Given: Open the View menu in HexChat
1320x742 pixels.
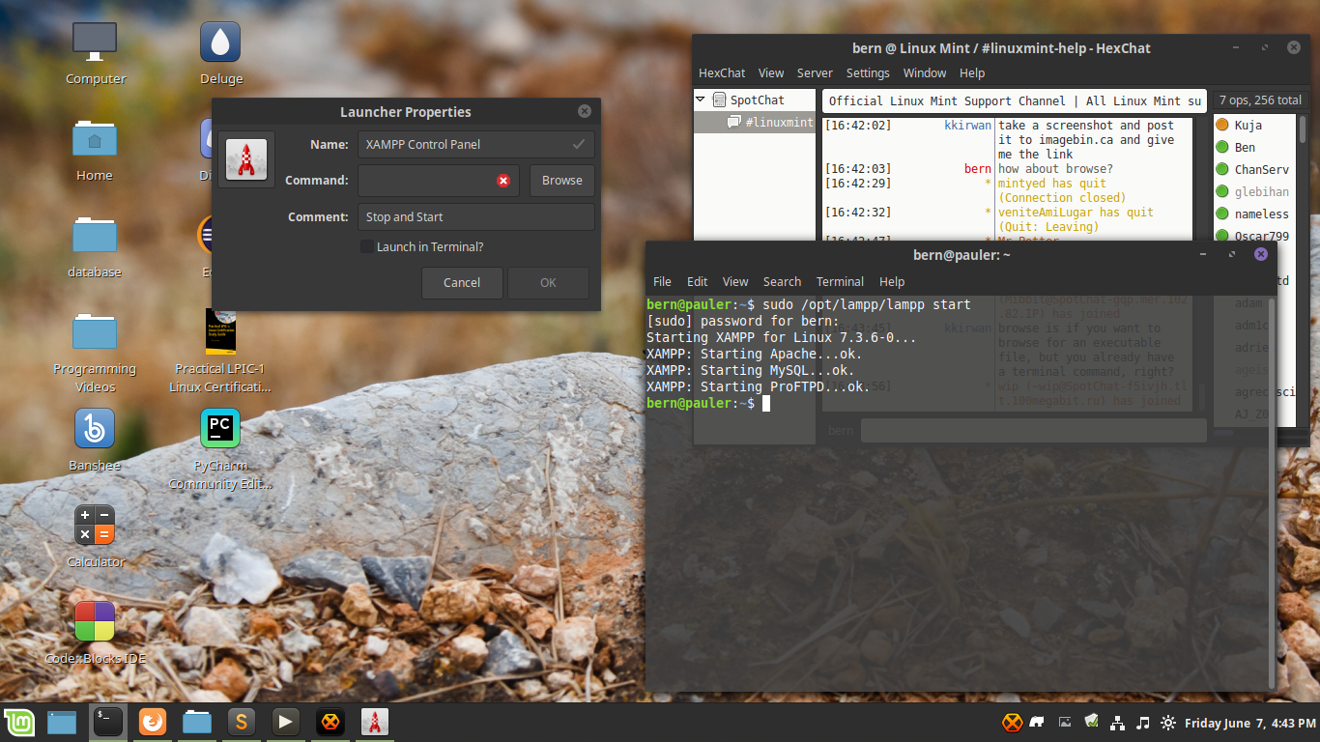Looking at the screenshot, I should coord(771,72).
